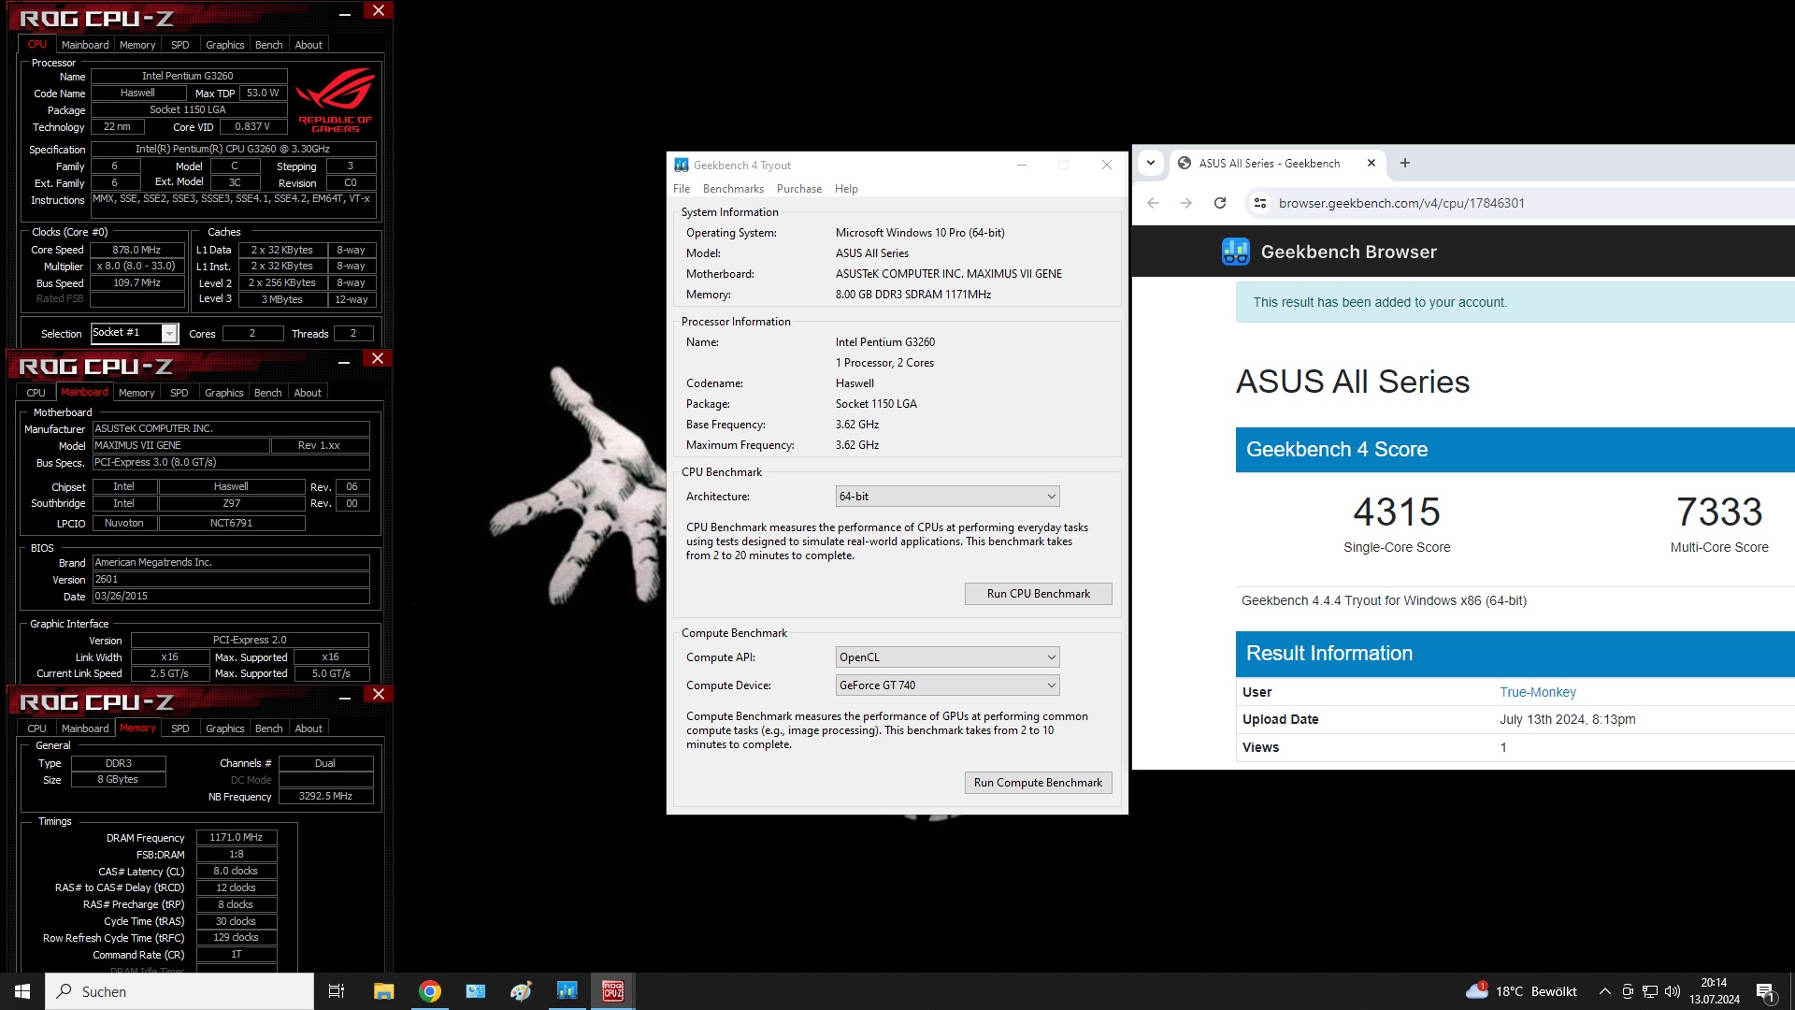Reload the Geekbench Browser page
Image resolution: width=1795 pixels, height=1010 pixels.
click(1219, 203)
